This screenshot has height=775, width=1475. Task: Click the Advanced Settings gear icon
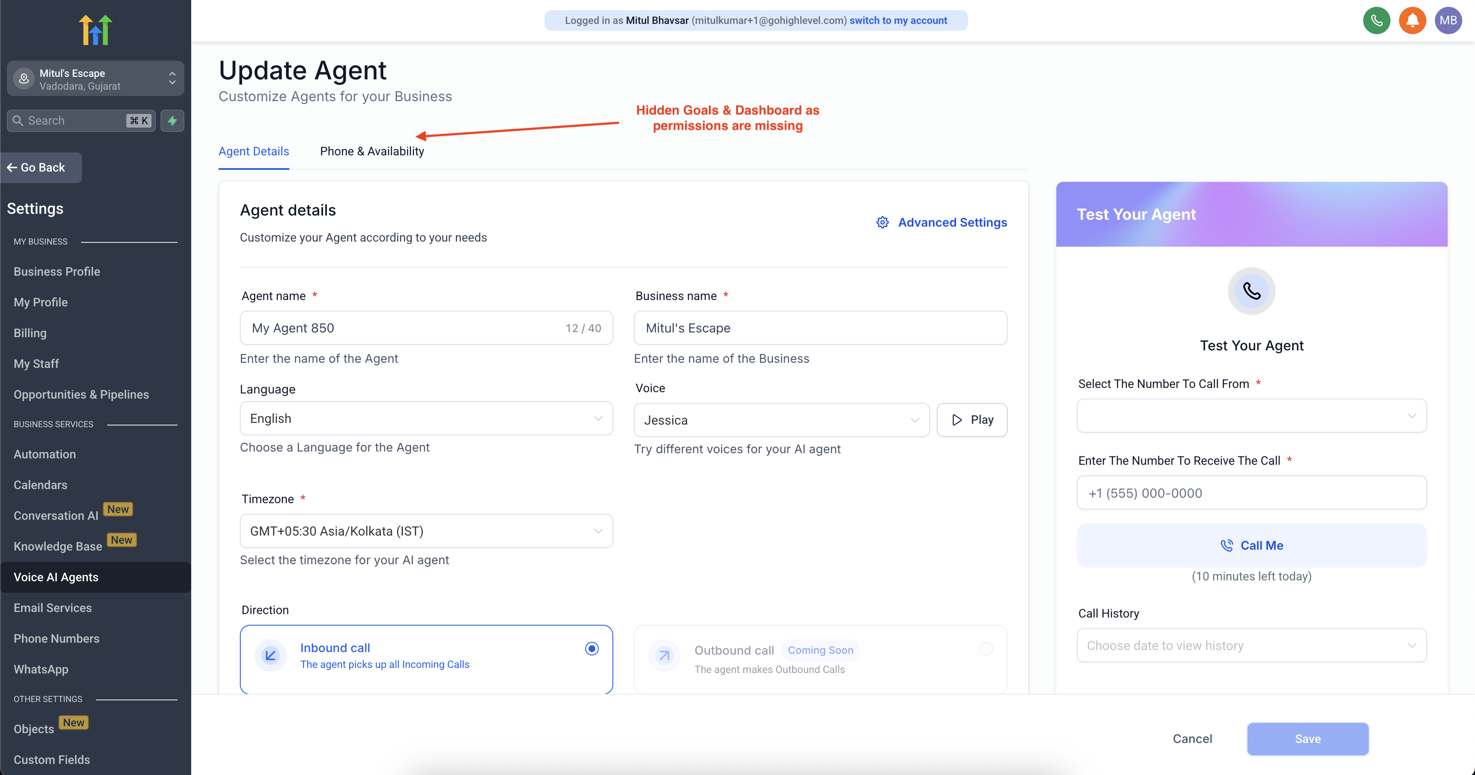882,223
